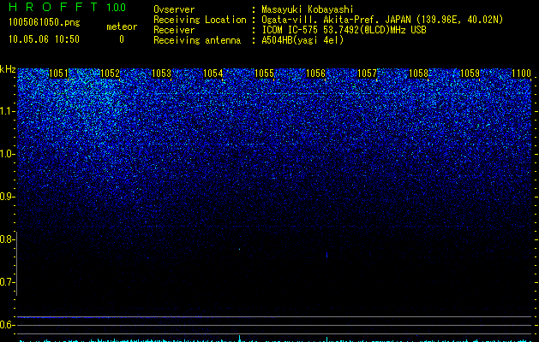Click the 0.7 frequency axis label
The image size is (539, 342).
pos(8,282)
